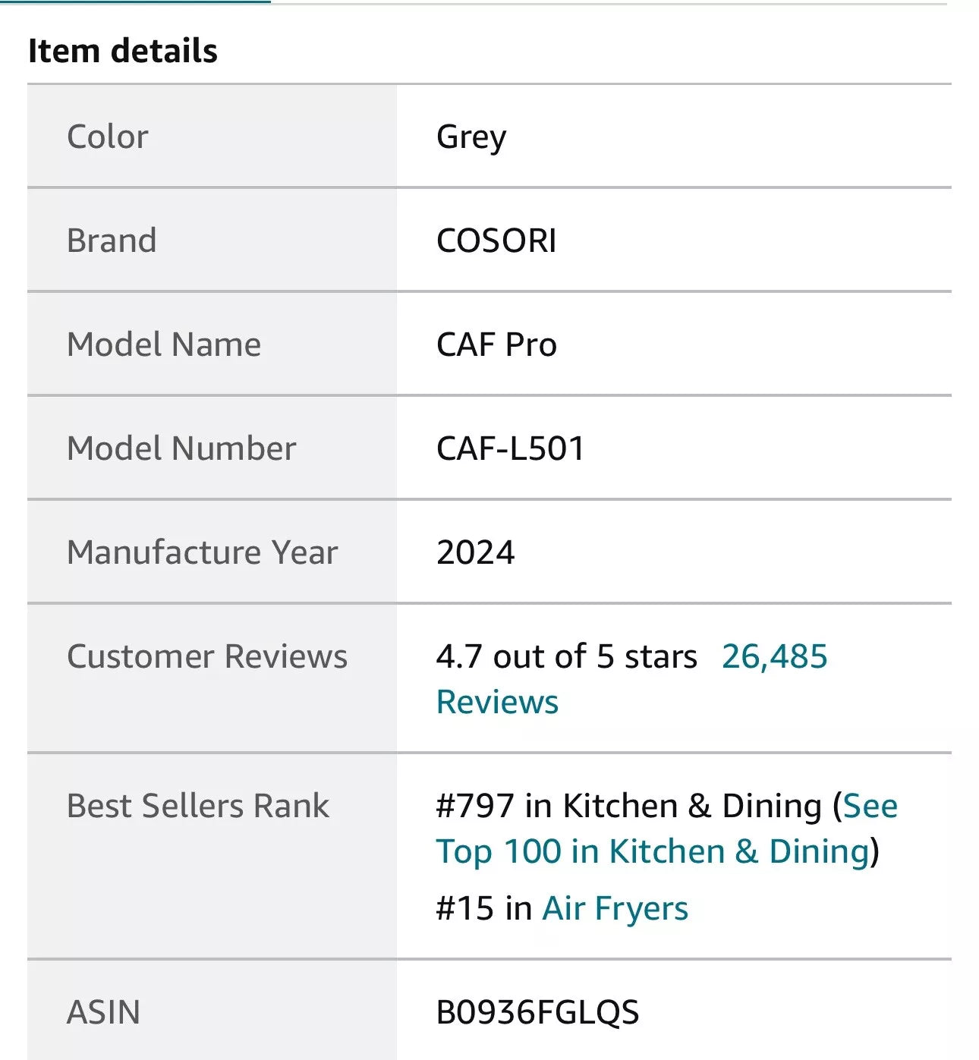Click See Top 100 in Kitchen & Dining
Screen dimensions: 979x1060
[652, 852]
